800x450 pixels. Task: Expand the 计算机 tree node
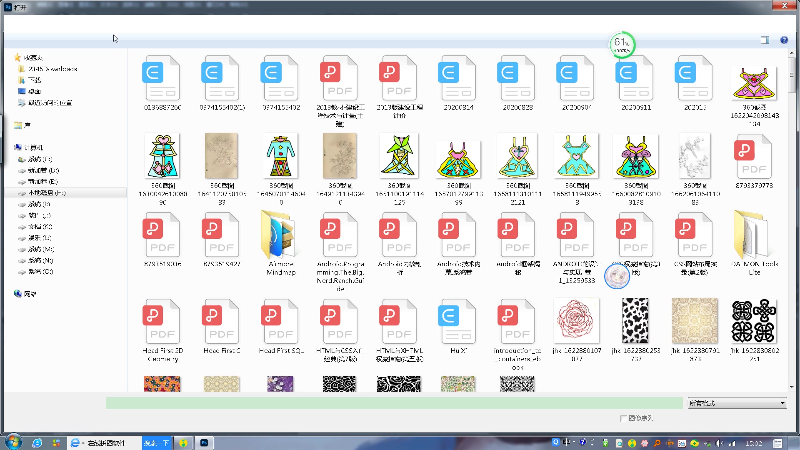pyautogui.click(x=33, y=147)
